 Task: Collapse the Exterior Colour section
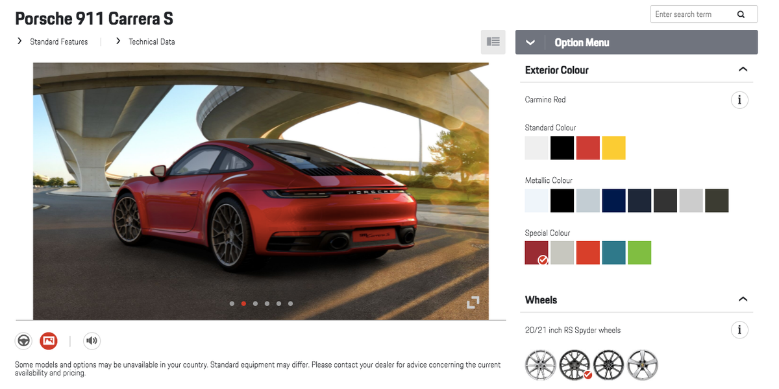[743, 69]
